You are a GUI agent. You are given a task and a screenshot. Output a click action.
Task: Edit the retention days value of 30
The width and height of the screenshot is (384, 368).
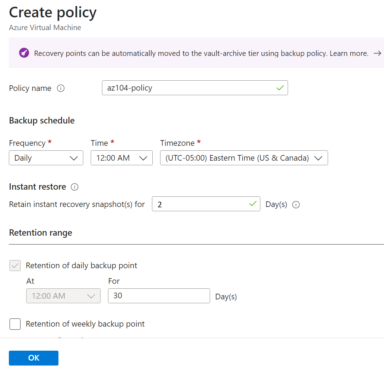(158, 296)
